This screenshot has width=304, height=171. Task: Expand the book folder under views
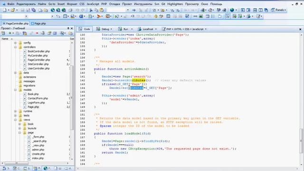click(19, 124)
